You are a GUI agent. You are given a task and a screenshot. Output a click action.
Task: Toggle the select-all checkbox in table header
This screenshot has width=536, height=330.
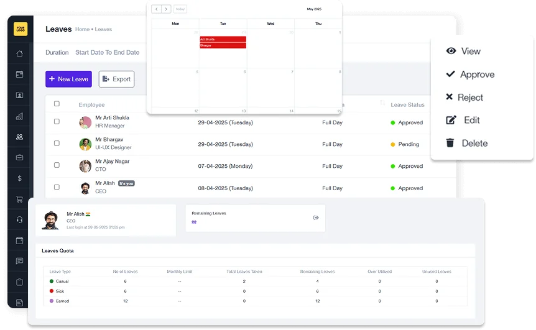(x=57, y=104)
